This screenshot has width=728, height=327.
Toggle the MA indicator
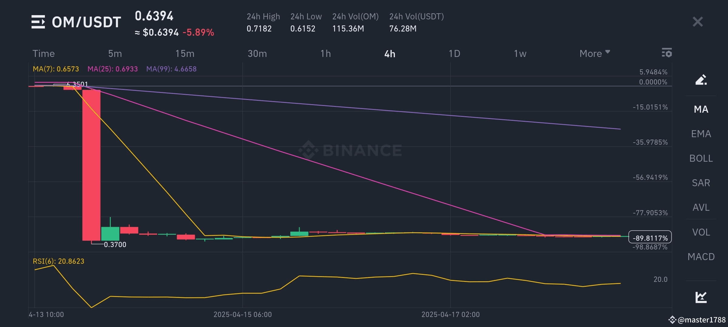701,109
